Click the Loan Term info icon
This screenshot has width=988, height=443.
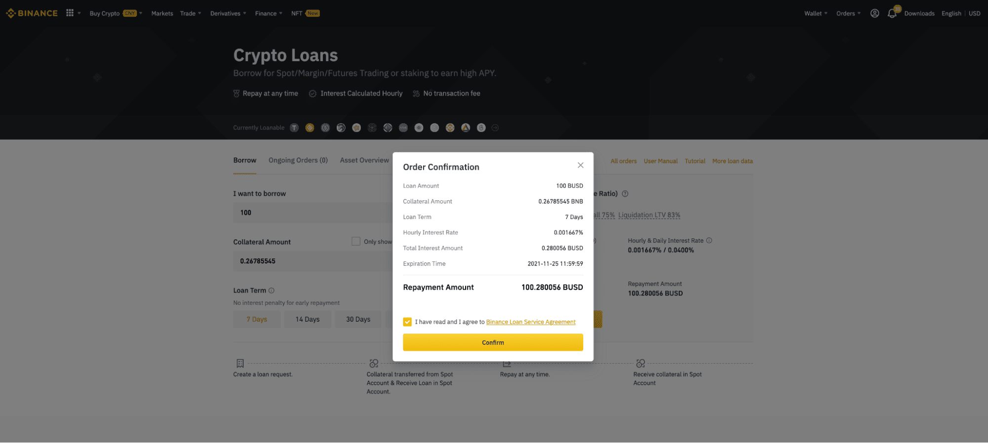pos(271,291)
